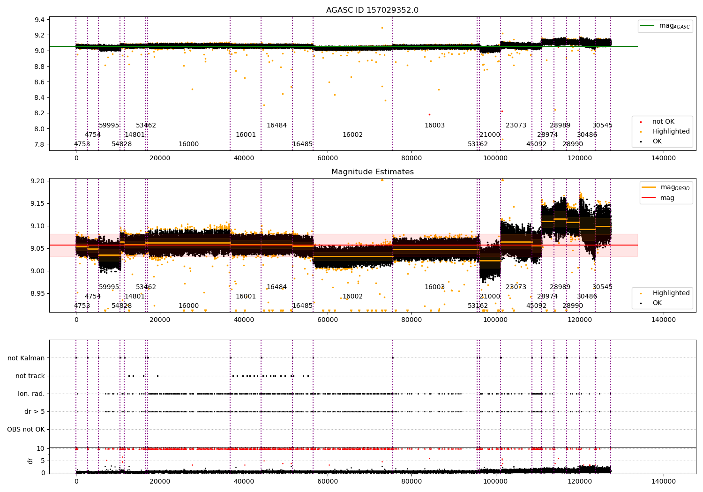Click obsid label 21000 in the top plot

(490, 135)
